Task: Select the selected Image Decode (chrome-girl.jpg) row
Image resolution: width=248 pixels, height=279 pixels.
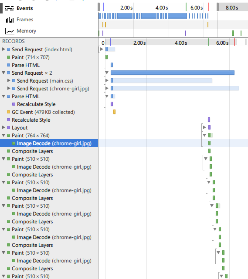Action: tap(49, 143)
